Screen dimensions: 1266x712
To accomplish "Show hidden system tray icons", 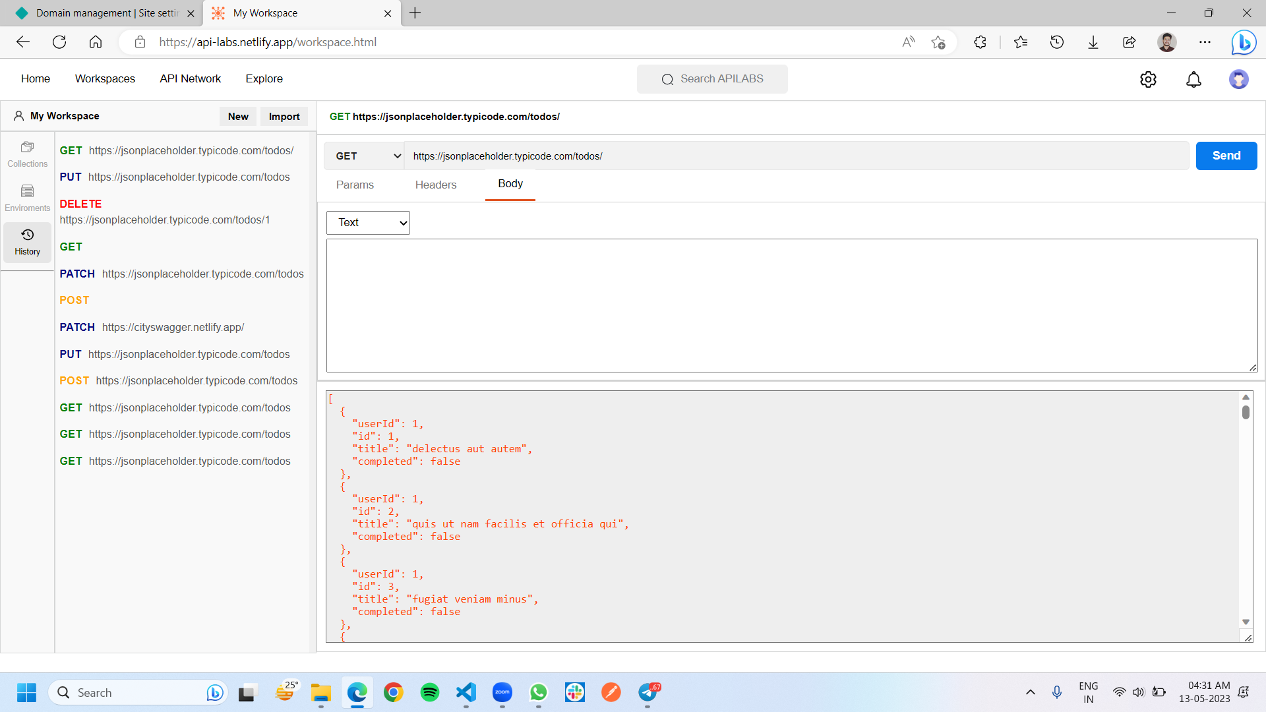I will tap(1030, 692).
